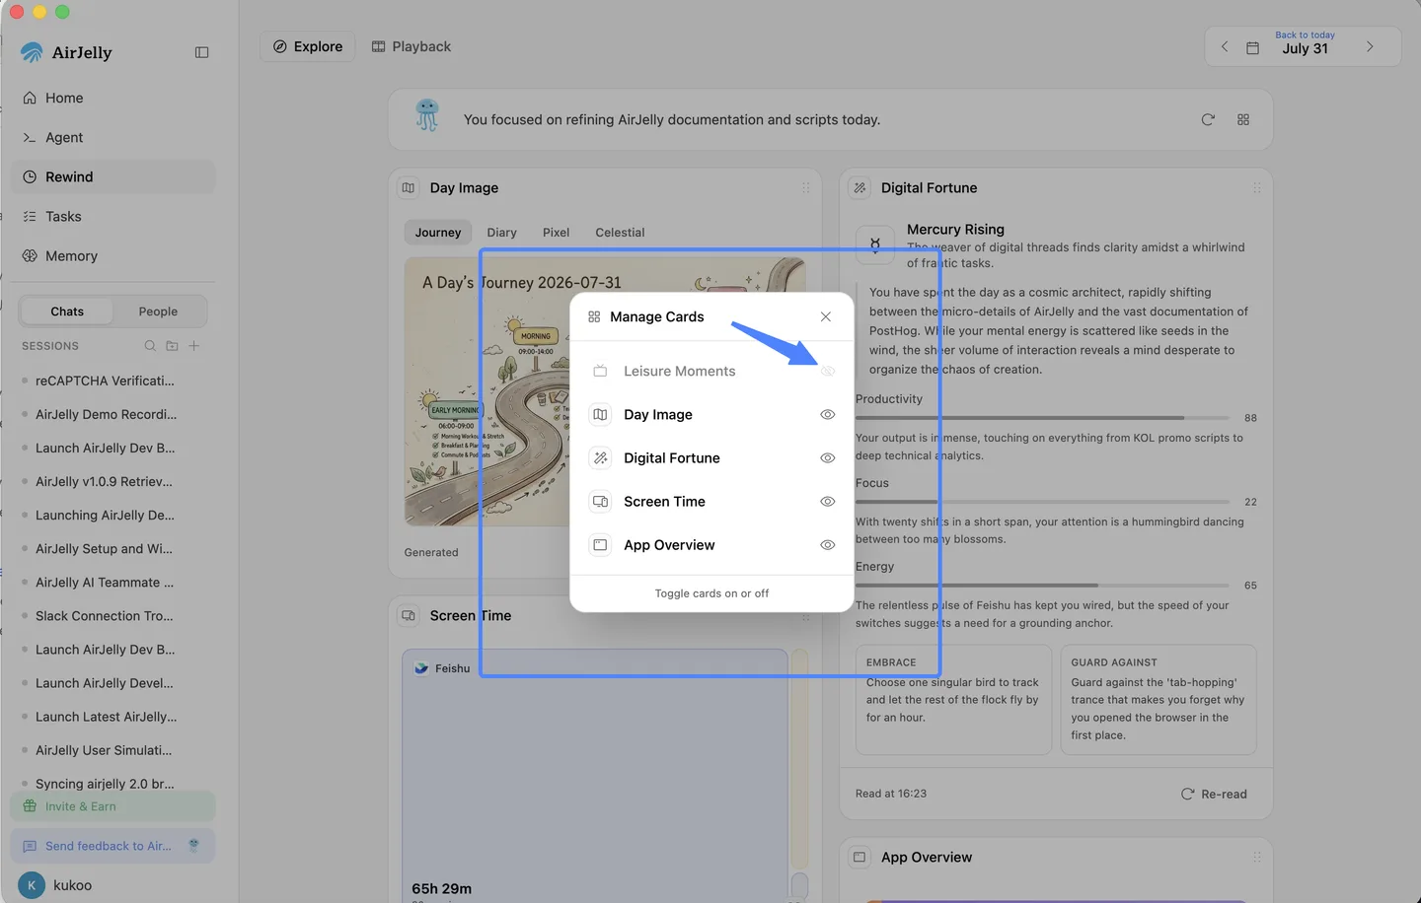Image resolution: width=1421 pixels, height=903 pixels.
Task: Switch to the Playback view
Action: coord(411,46)
